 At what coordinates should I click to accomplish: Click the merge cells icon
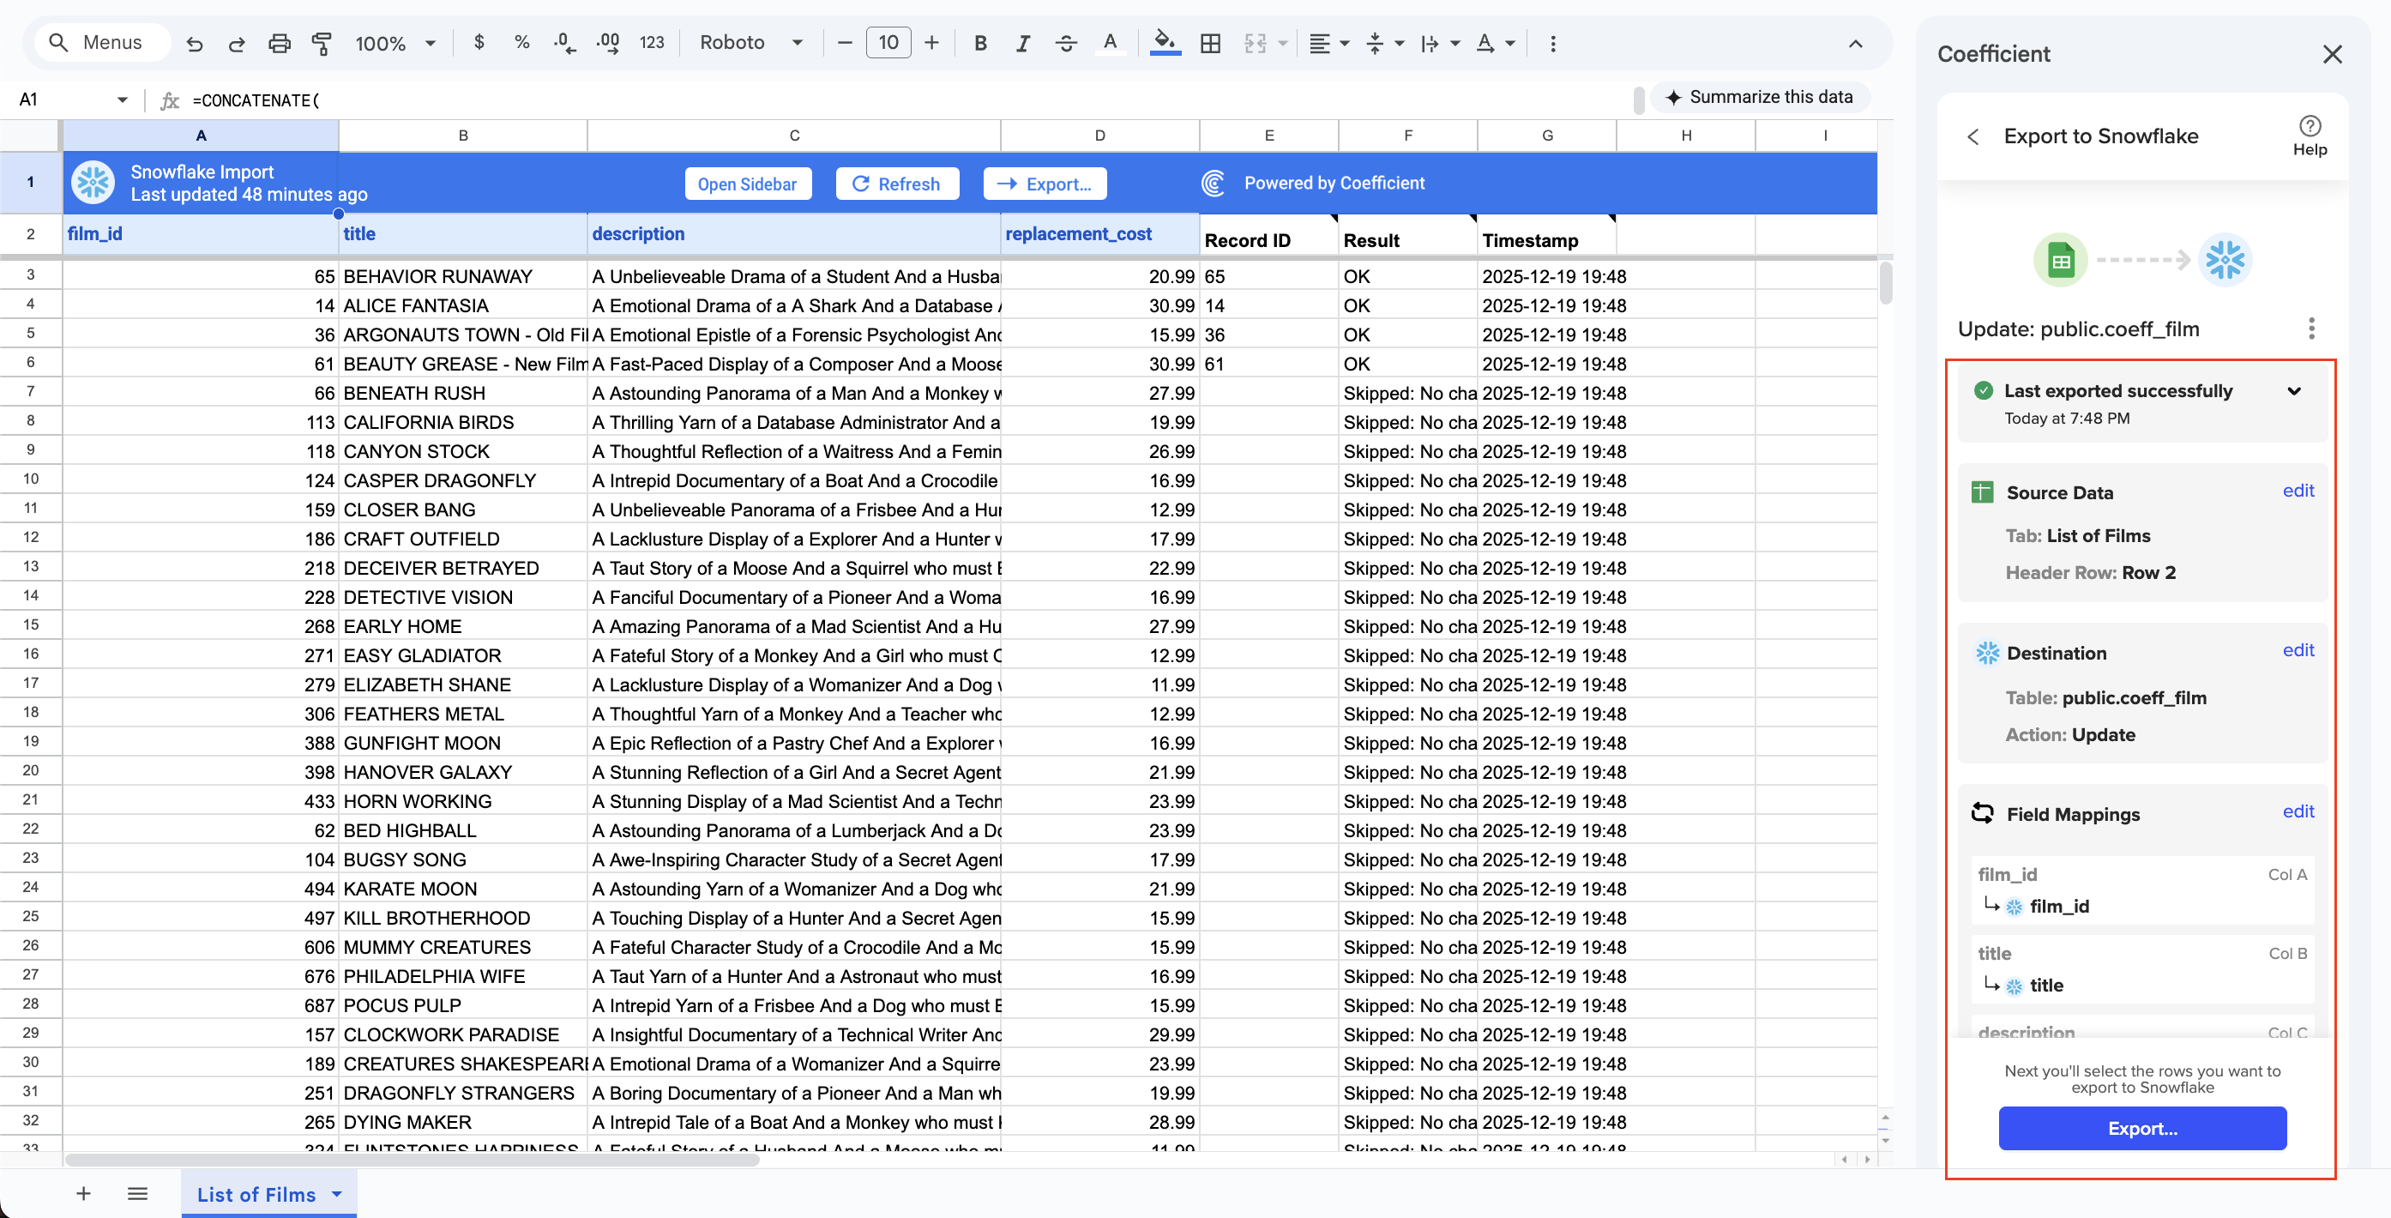(1255, 43)
